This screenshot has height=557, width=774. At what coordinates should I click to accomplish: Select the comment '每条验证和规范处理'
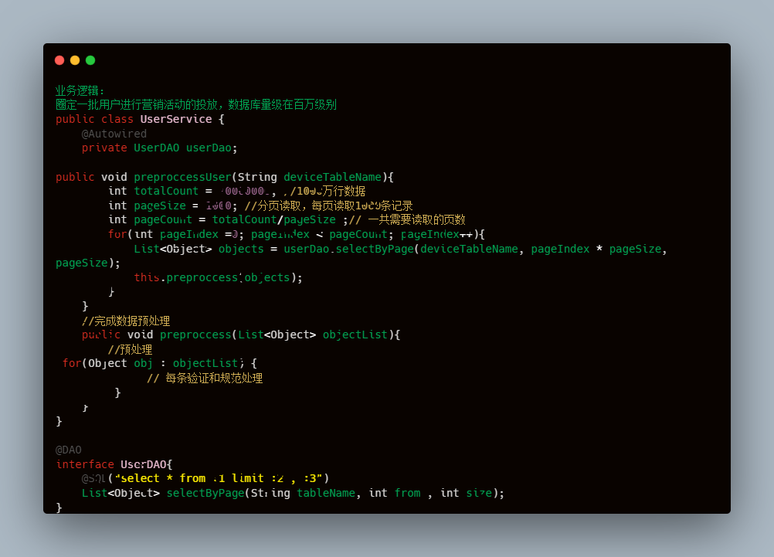click(x=214, y=379)
